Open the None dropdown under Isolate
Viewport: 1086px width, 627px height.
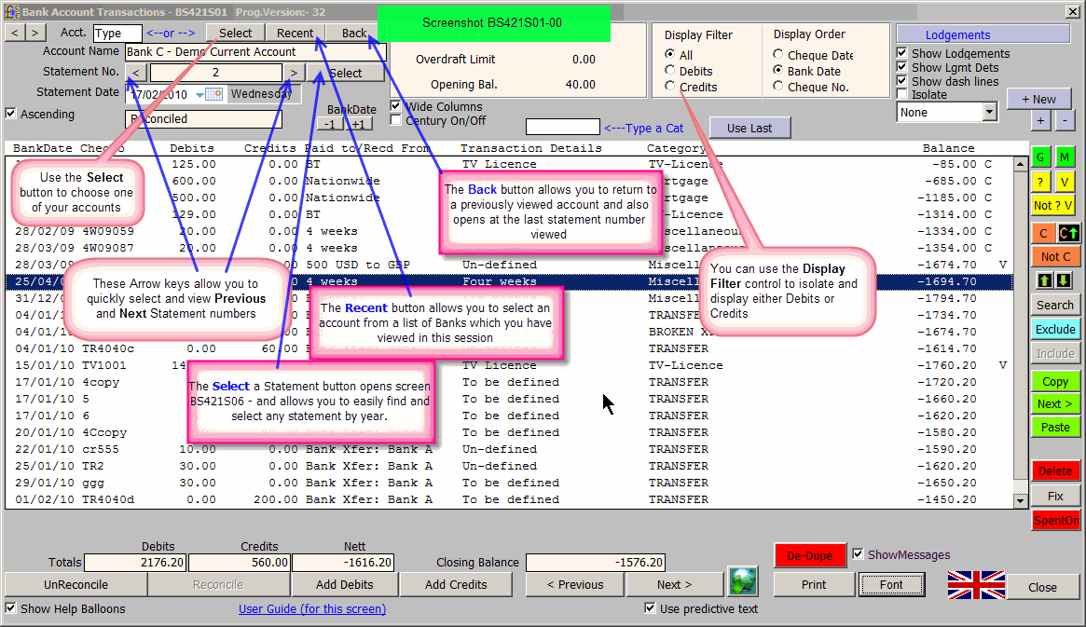(x=989, y=113)
